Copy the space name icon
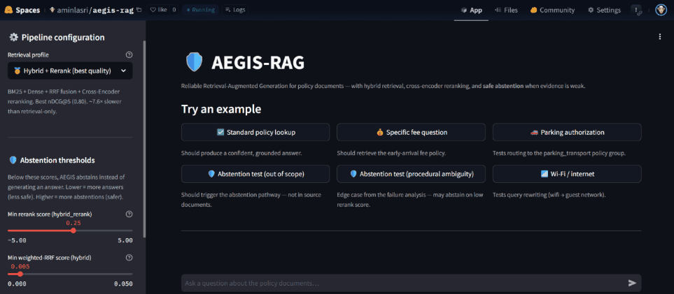Screen dimensions: 674x294 (x=139, y=10)
